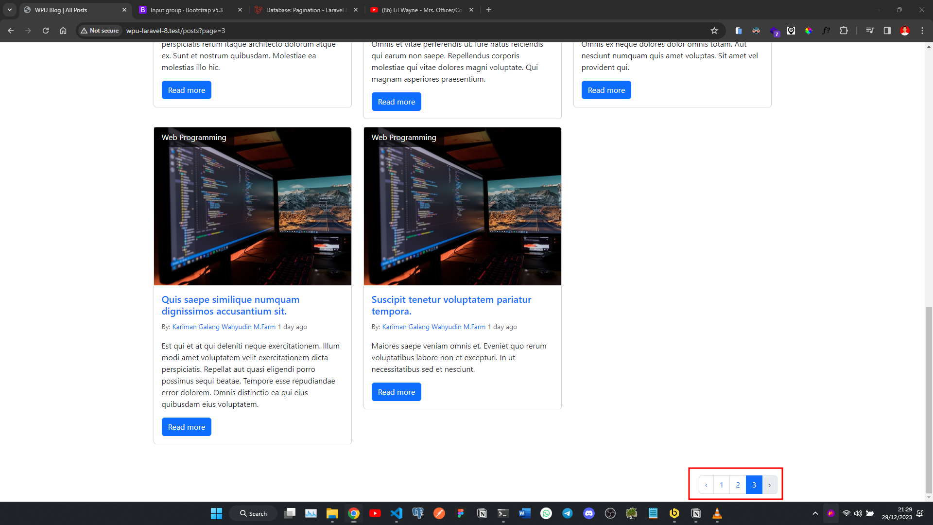Open the Chrome extensions puzzle menu

click(x=844, y=31)
